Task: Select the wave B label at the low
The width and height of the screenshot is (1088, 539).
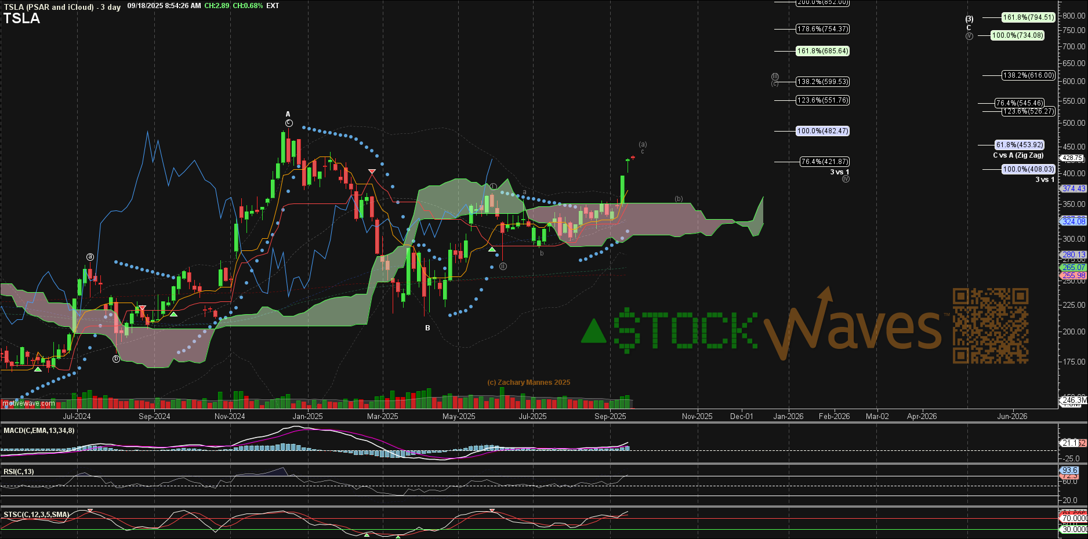Action: coord(427,328)
